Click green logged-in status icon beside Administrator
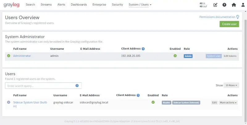Image resolution: width=247 pixels, height=125 pixels. (9, 56)
